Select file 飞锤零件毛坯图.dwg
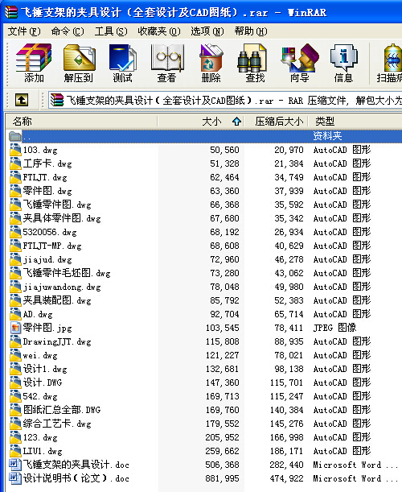This screenshot has width=402, height=492. click(67, 273)
